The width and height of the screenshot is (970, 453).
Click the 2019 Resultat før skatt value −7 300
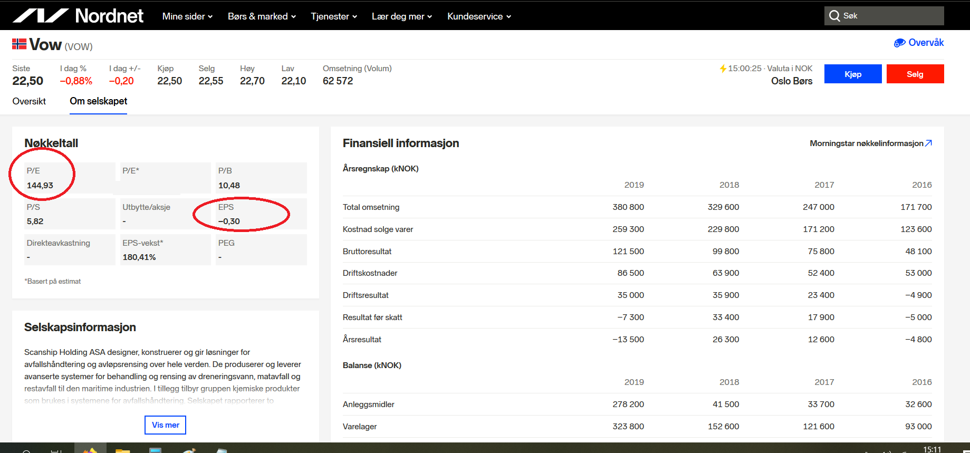pyautogui.click(x=631, y=317)
